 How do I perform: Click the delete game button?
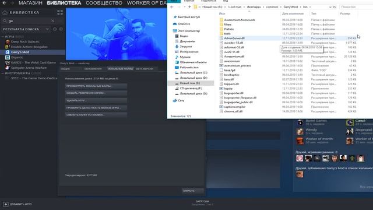(96, 100)
